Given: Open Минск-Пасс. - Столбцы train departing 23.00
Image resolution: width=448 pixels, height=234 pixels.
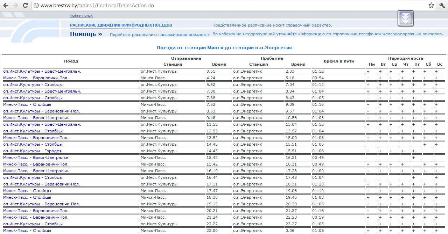Looking at the screenshot, I should click(27, 231).
